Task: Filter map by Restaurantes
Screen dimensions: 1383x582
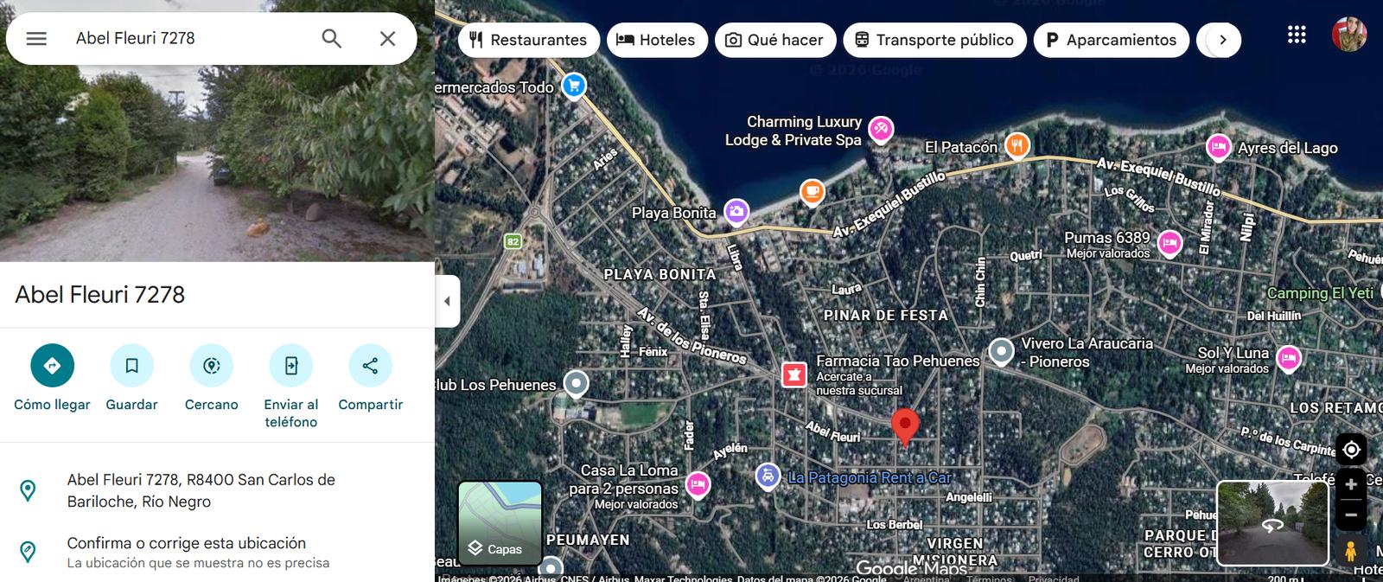Action: pyautogui.click(x=529, y=40)
